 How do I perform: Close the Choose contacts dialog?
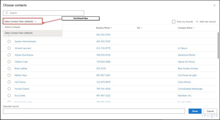click(214, 5)
